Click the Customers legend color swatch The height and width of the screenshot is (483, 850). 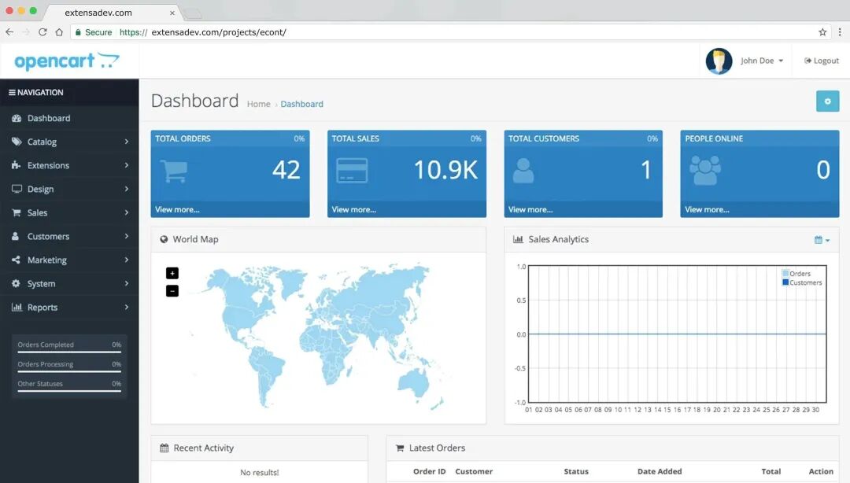click(x=785, y=282)
